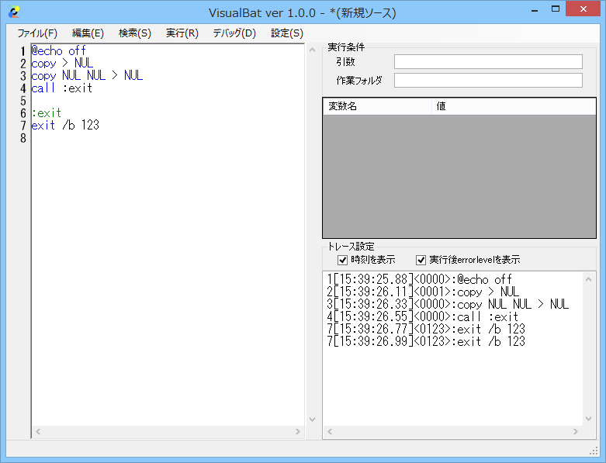
Task: Click trace log horizontal scrollbar left arrow
Action: coord(330,431)
